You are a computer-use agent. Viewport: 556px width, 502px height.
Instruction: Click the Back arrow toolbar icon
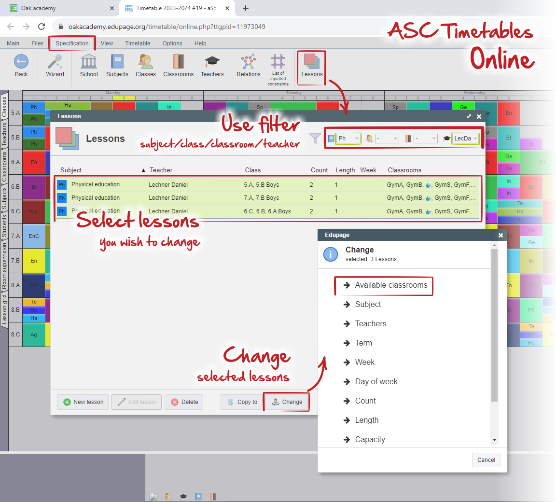coord(21,61)
